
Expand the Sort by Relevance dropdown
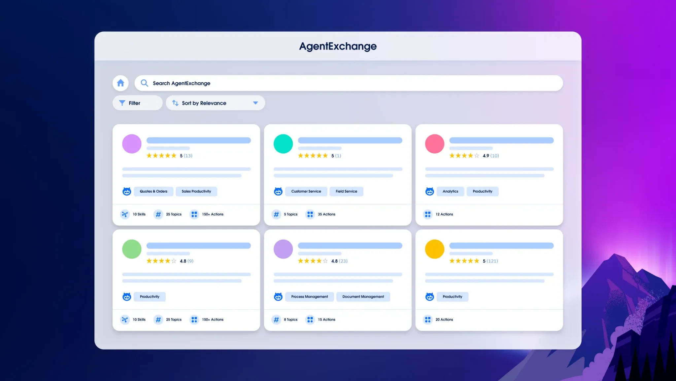[215, 103]
